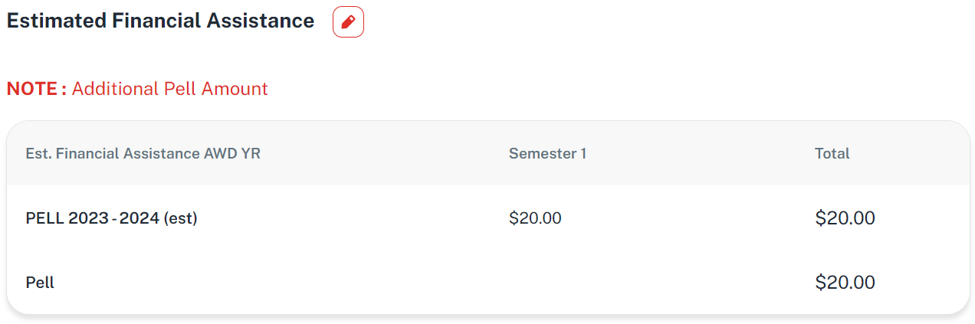The width and height of the screenshot is (975, 324).
Task: Click the red pencil edit icon
Action: click(x=348, y=22)
